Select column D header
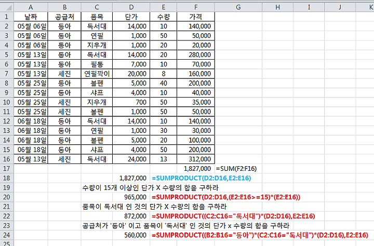 click(x=131, y=7)
